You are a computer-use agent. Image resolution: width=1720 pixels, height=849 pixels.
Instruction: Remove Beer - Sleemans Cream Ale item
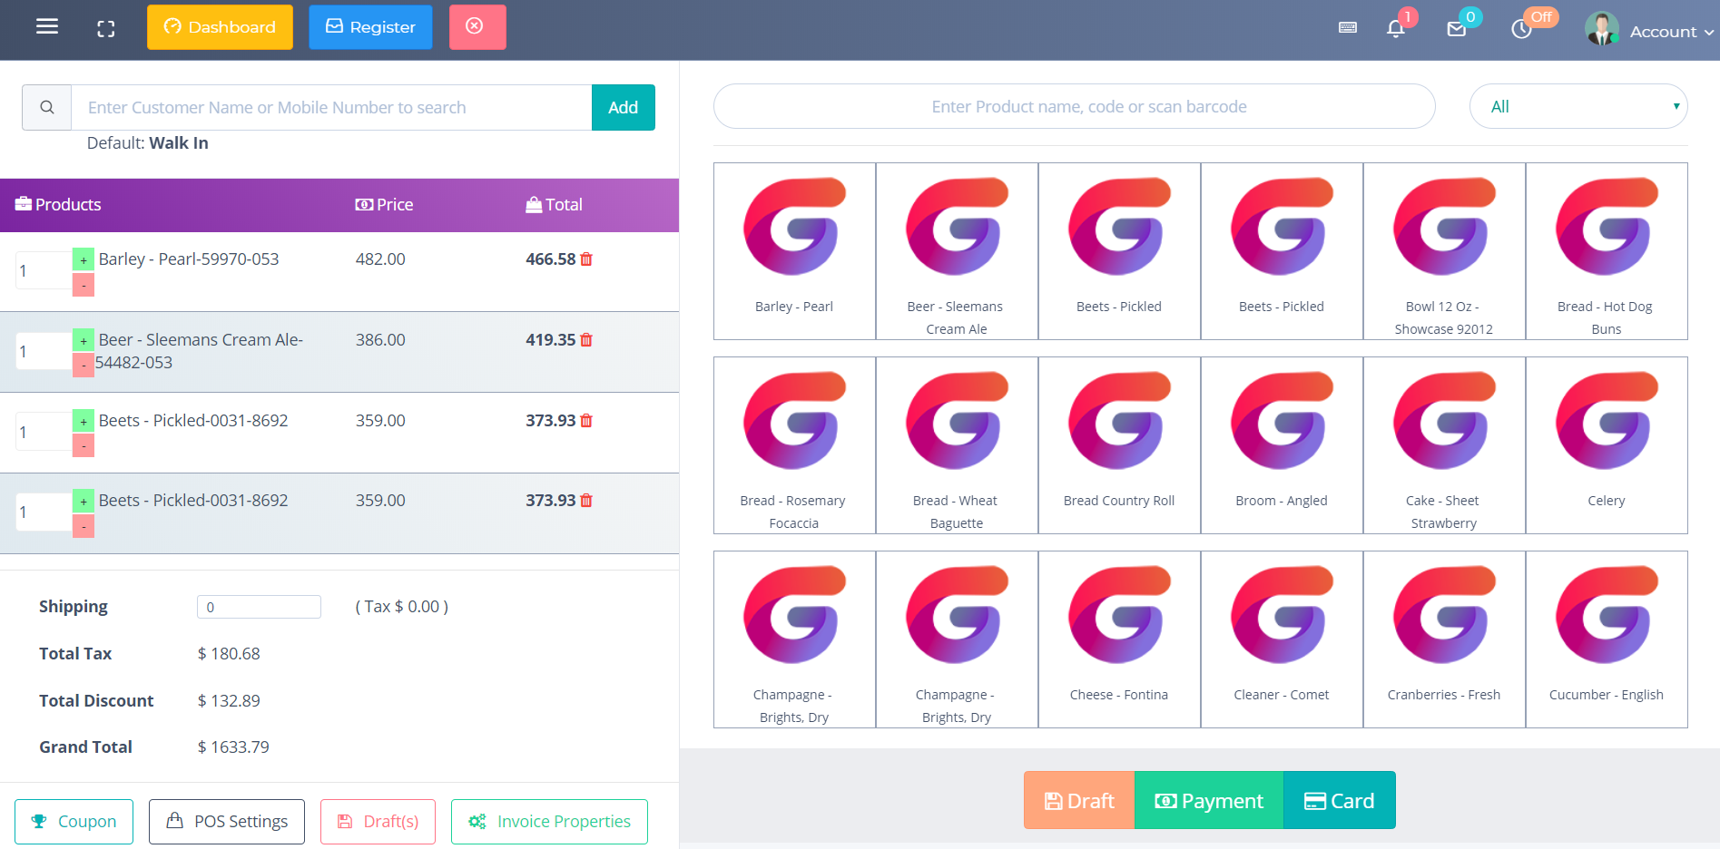[x=586, y=340]
